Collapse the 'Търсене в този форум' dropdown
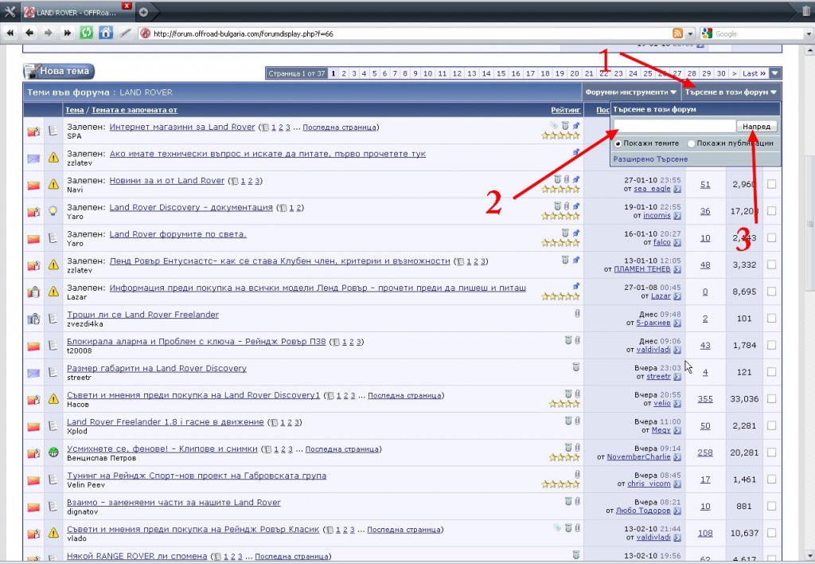The image size is (815, 564). [x=731, y=92]
